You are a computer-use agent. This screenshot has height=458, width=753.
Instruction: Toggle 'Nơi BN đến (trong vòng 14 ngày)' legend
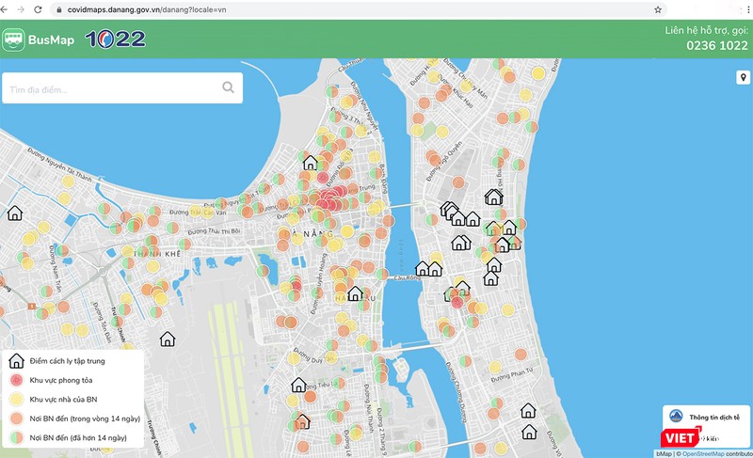85,419
